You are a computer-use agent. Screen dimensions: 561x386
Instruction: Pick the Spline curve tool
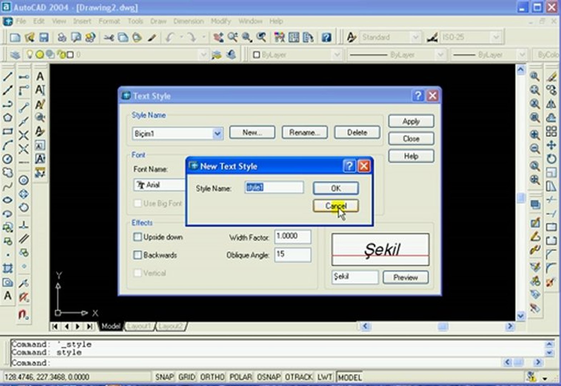coord(8,186)
